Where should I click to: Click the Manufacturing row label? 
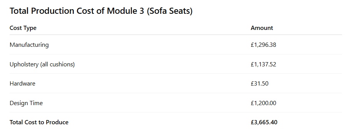(29, 44)
